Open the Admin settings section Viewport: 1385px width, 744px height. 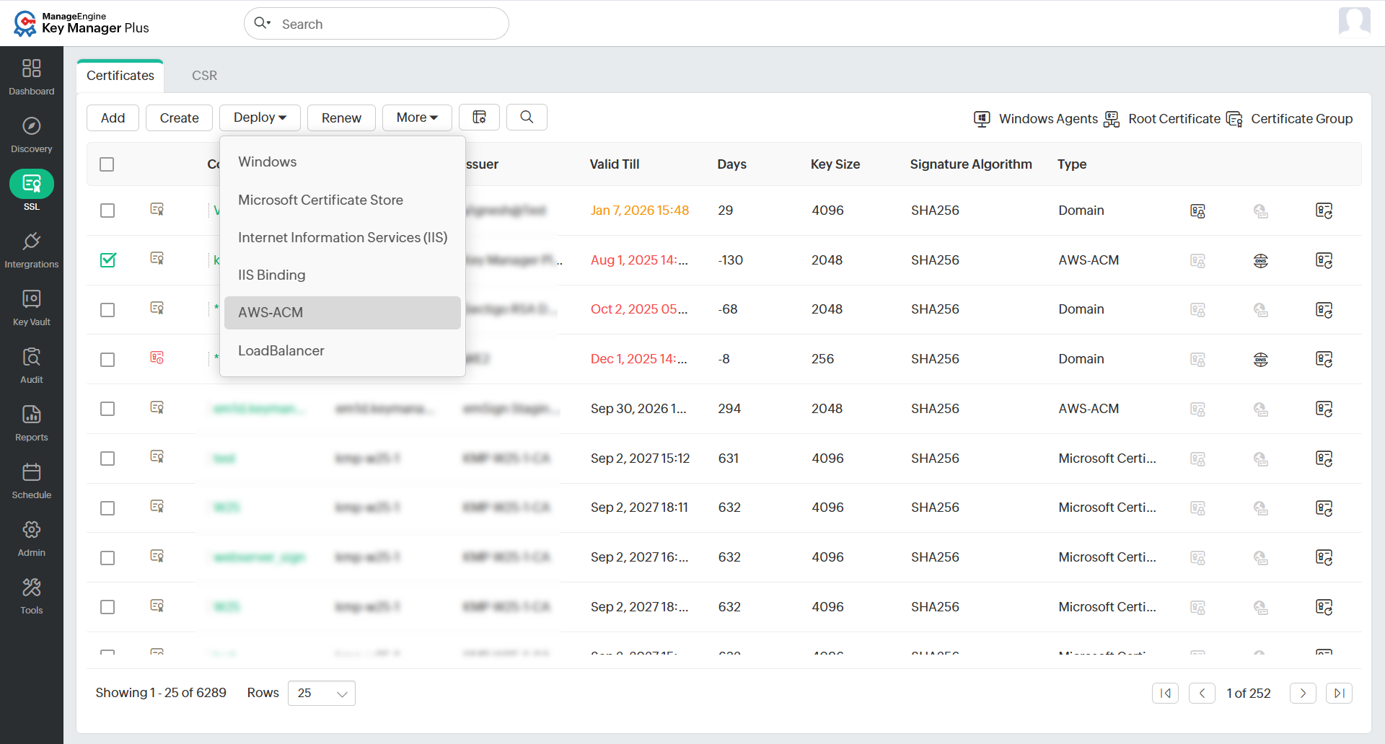click(x=32, y=538)
